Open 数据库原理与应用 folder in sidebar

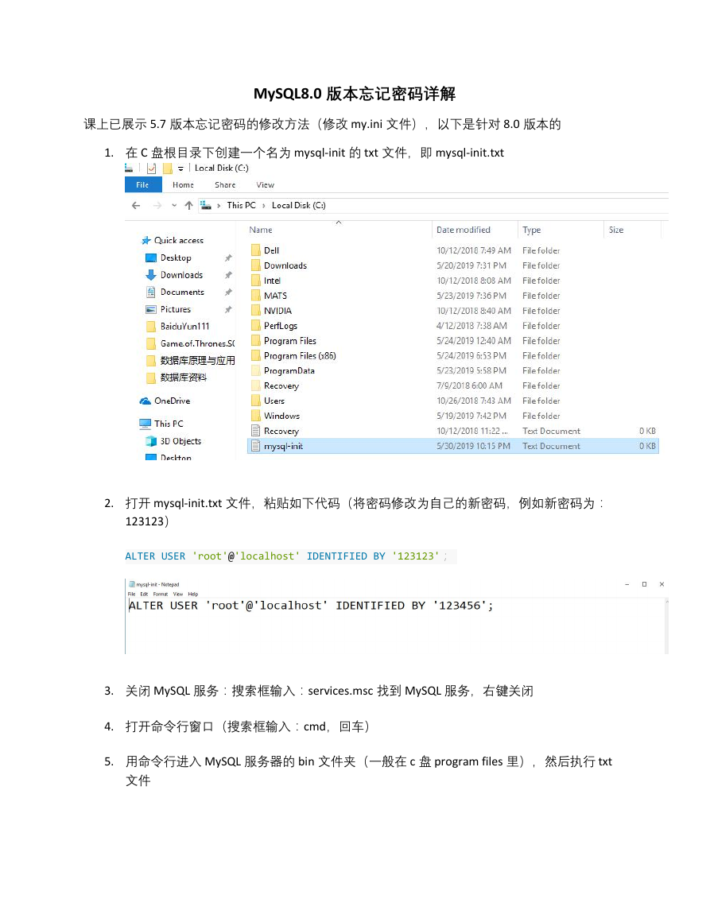(x=190, y=361)
